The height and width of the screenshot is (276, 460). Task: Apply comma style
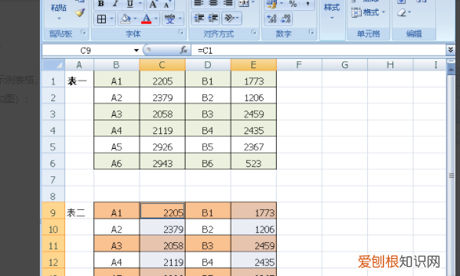(x=307, y=4)
